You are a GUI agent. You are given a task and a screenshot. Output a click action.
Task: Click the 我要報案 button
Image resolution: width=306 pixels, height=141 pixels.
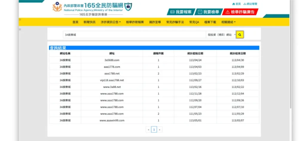[x=180, y=12]
